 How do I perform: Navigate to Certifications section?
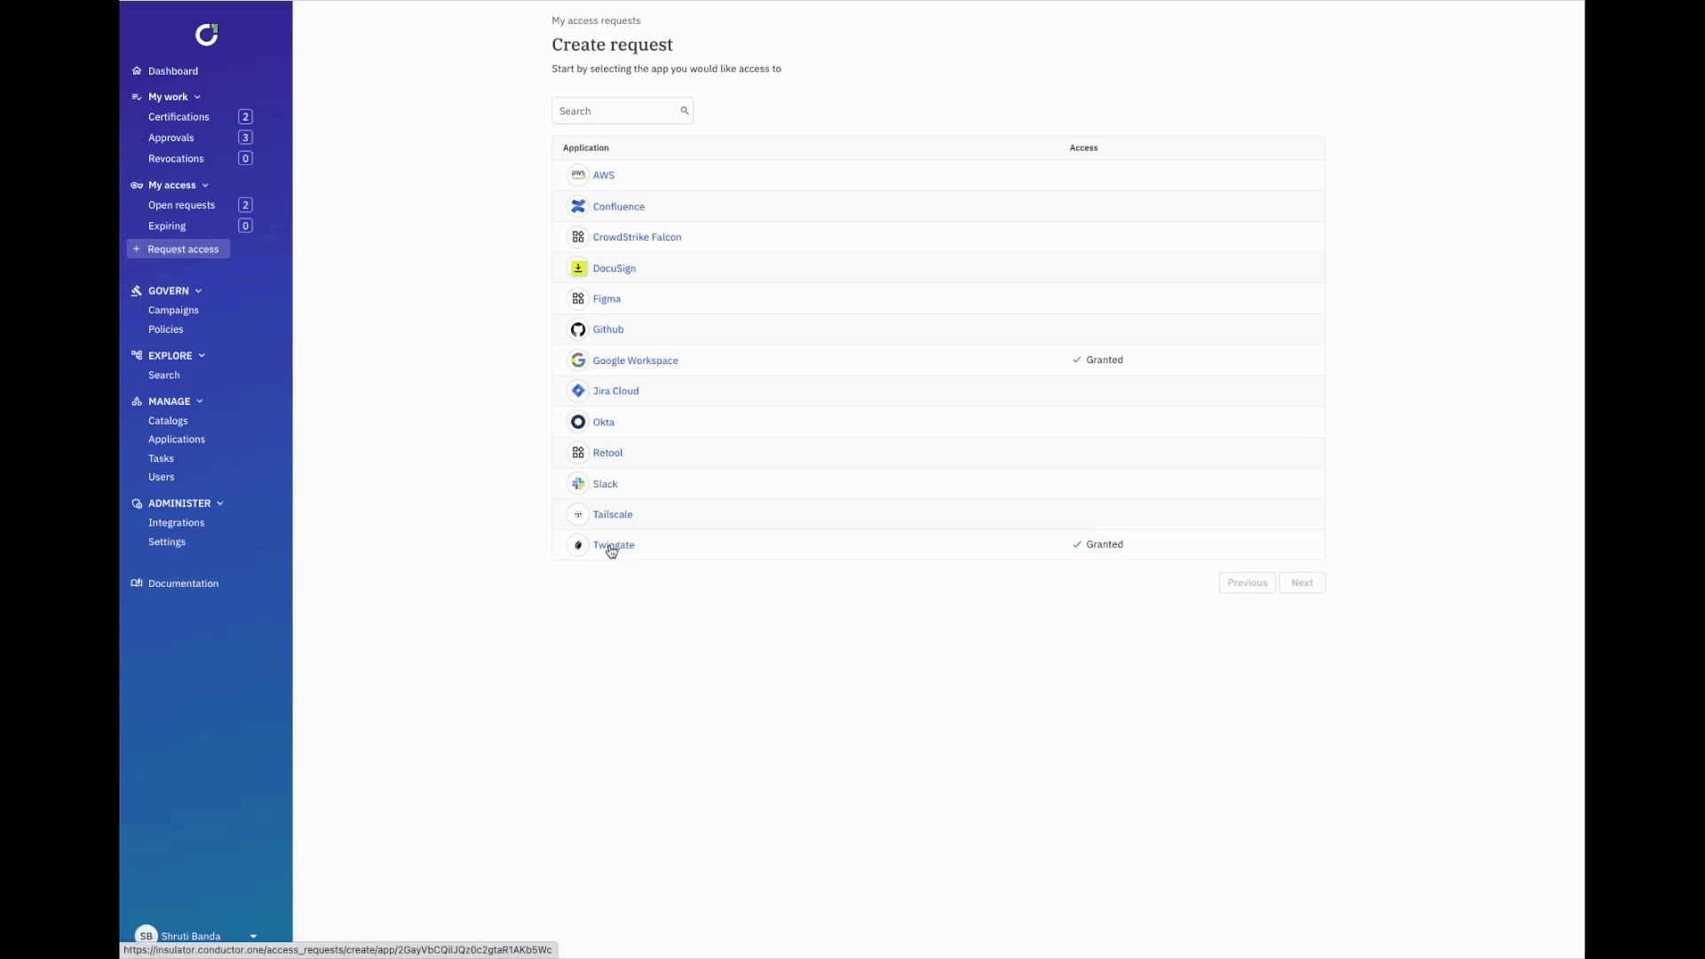[x=178, y=116]
